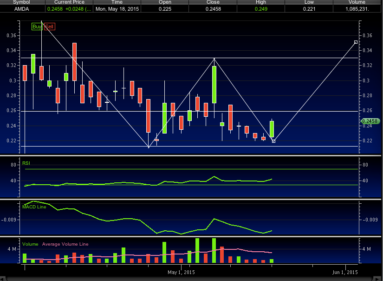Click the High column header
383x281 pixels.
coord(261,2)
